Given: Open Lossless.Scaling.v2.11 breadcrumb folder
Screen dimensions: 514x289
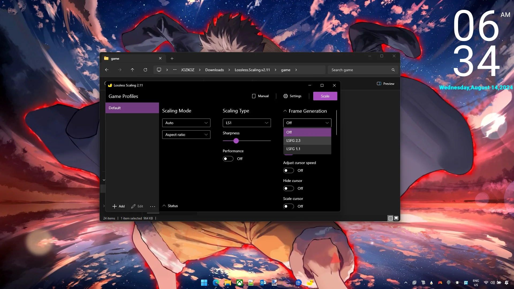Looking at the screenshot, I should (x=252, y=70).
